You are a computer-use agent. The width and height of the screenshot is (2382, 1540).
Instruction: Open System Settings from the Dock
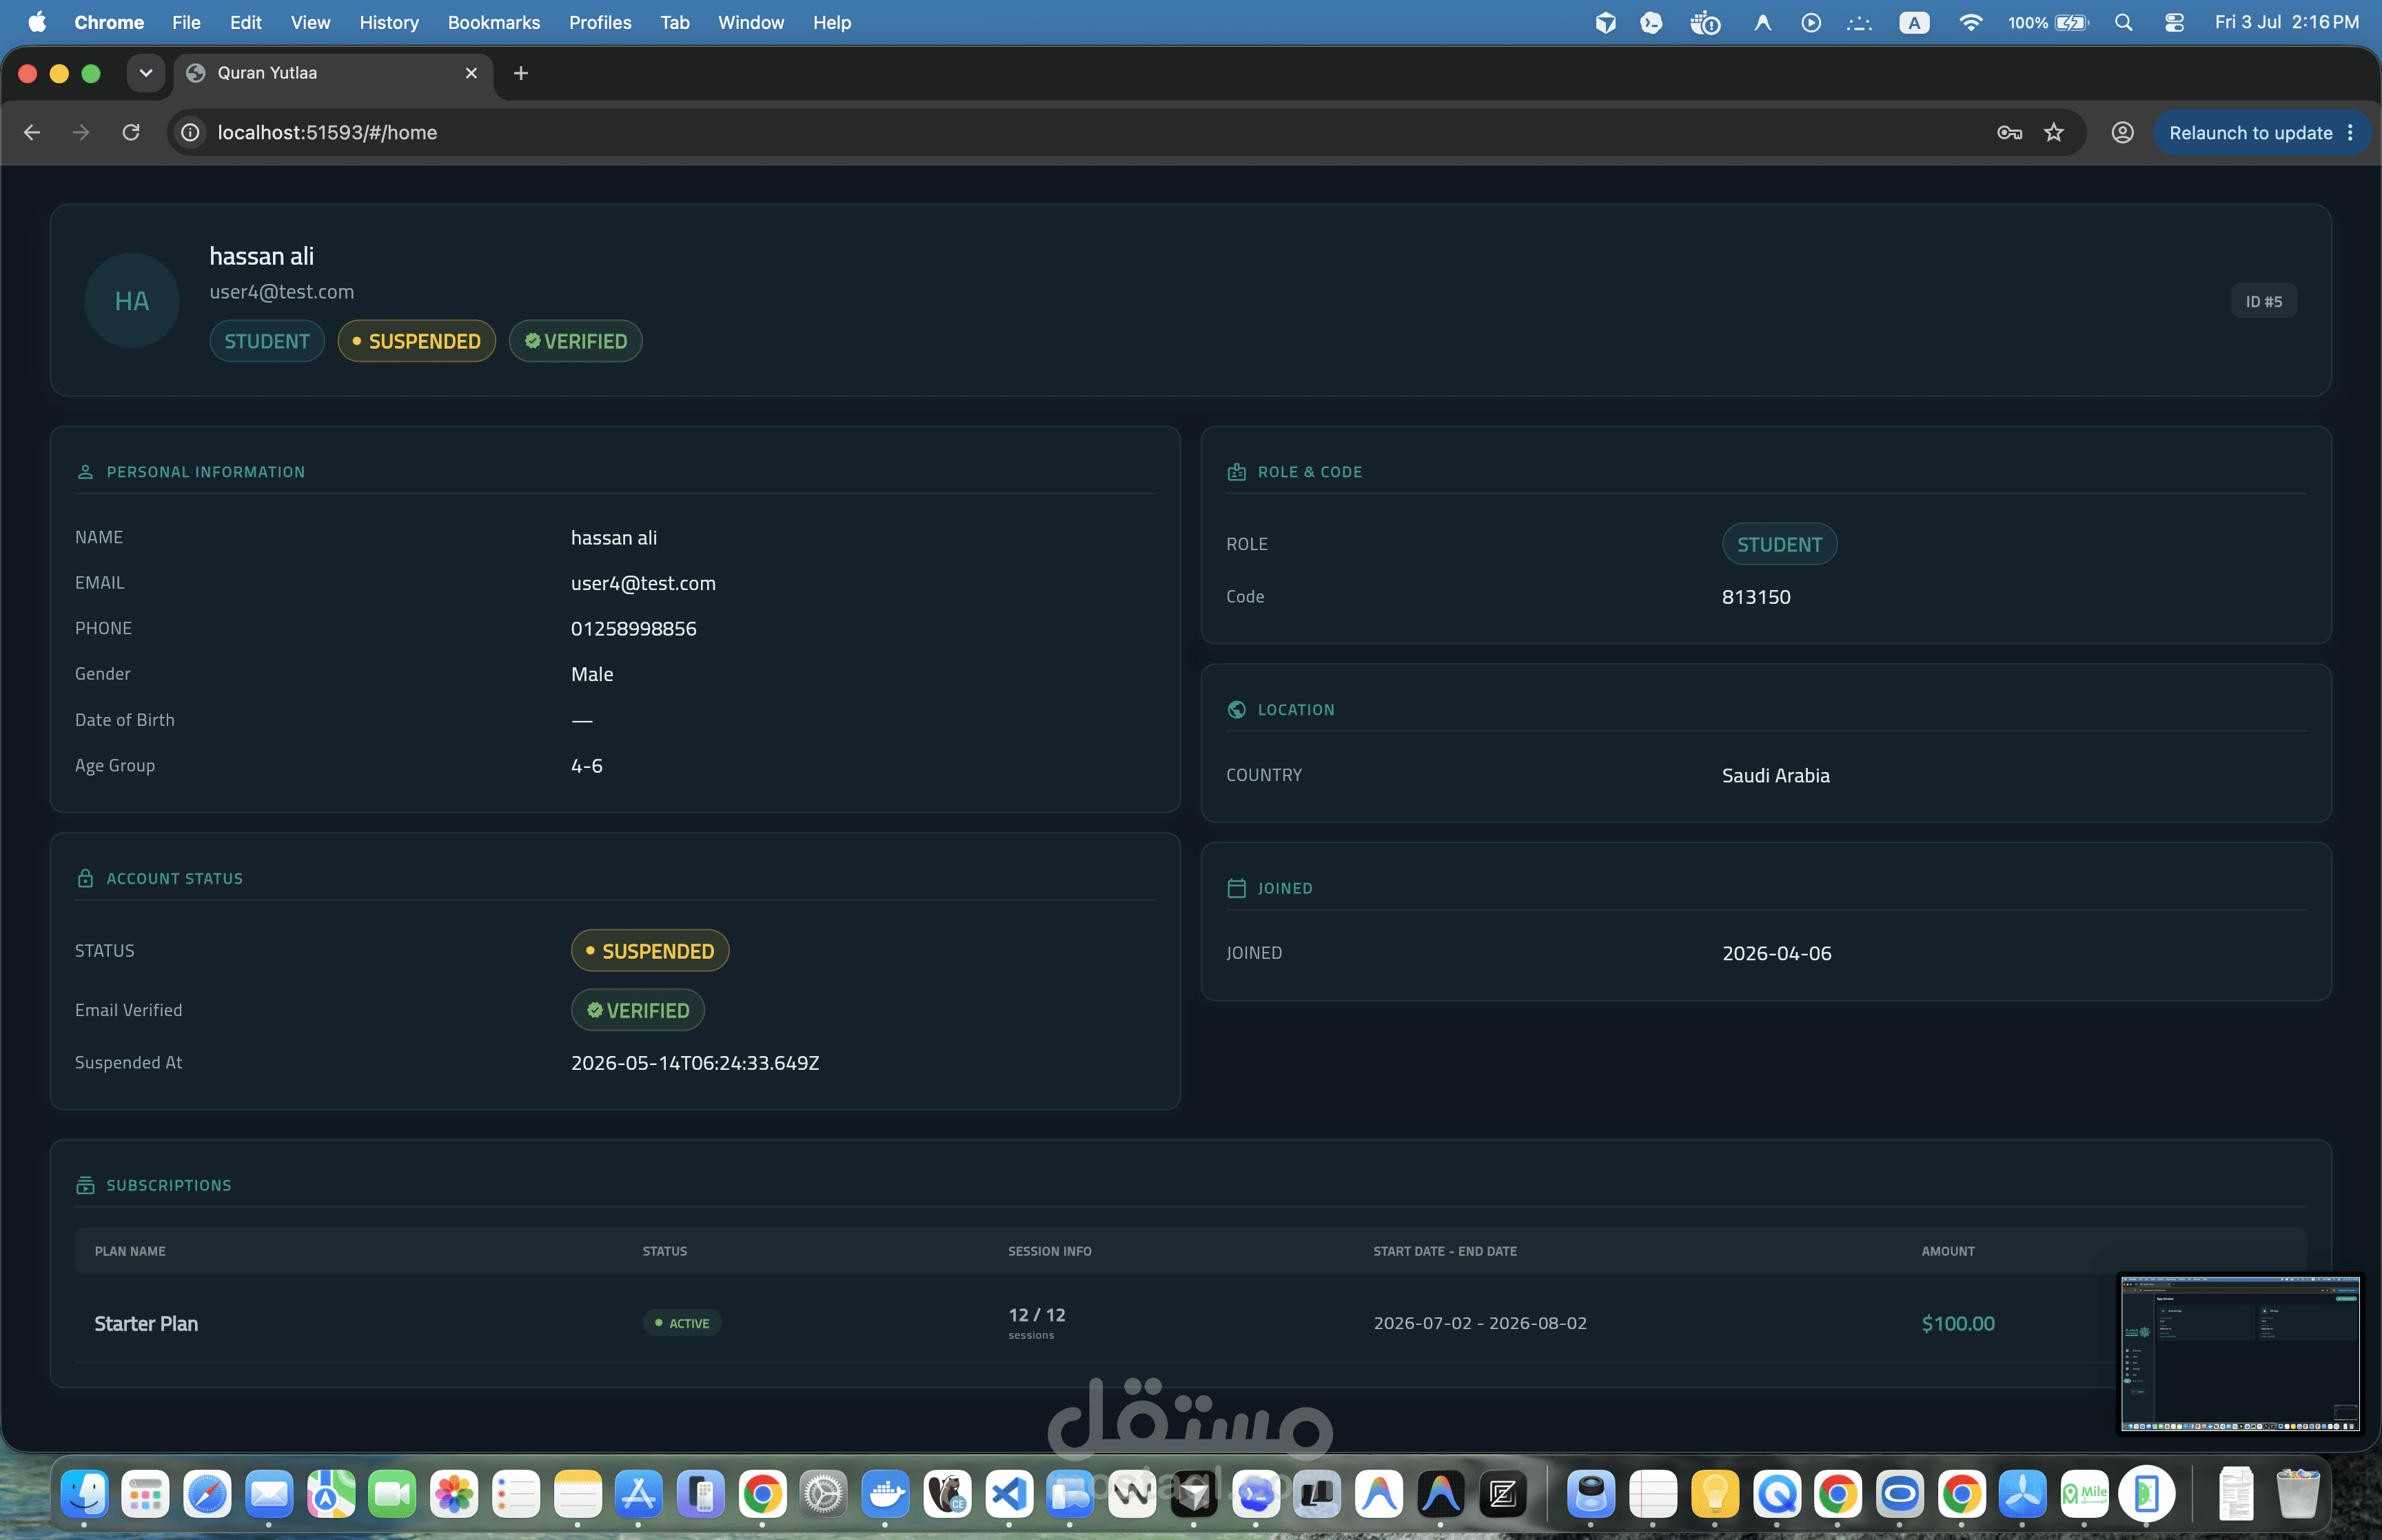824,1494
